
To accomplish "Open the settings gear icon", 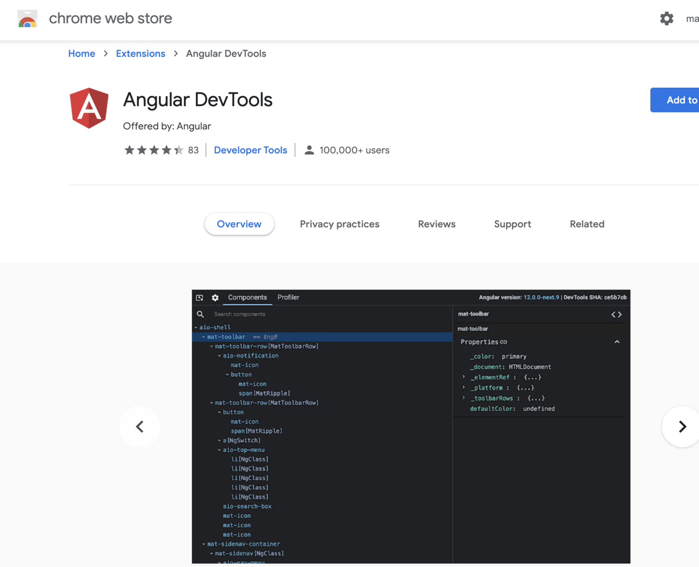I will click(x=666, y=18).
